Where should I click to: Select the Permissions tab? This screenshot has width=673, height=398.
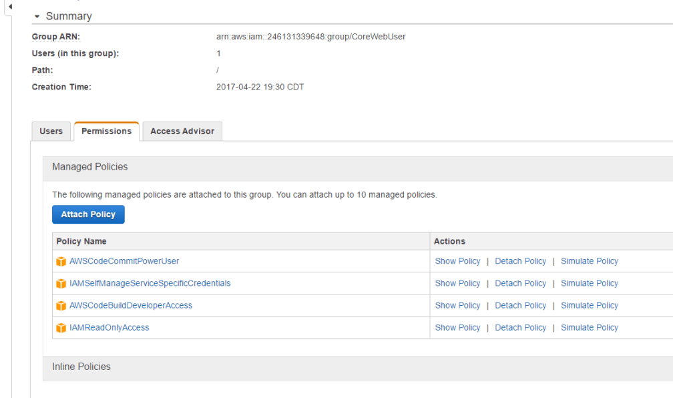[x=106, y=131]
